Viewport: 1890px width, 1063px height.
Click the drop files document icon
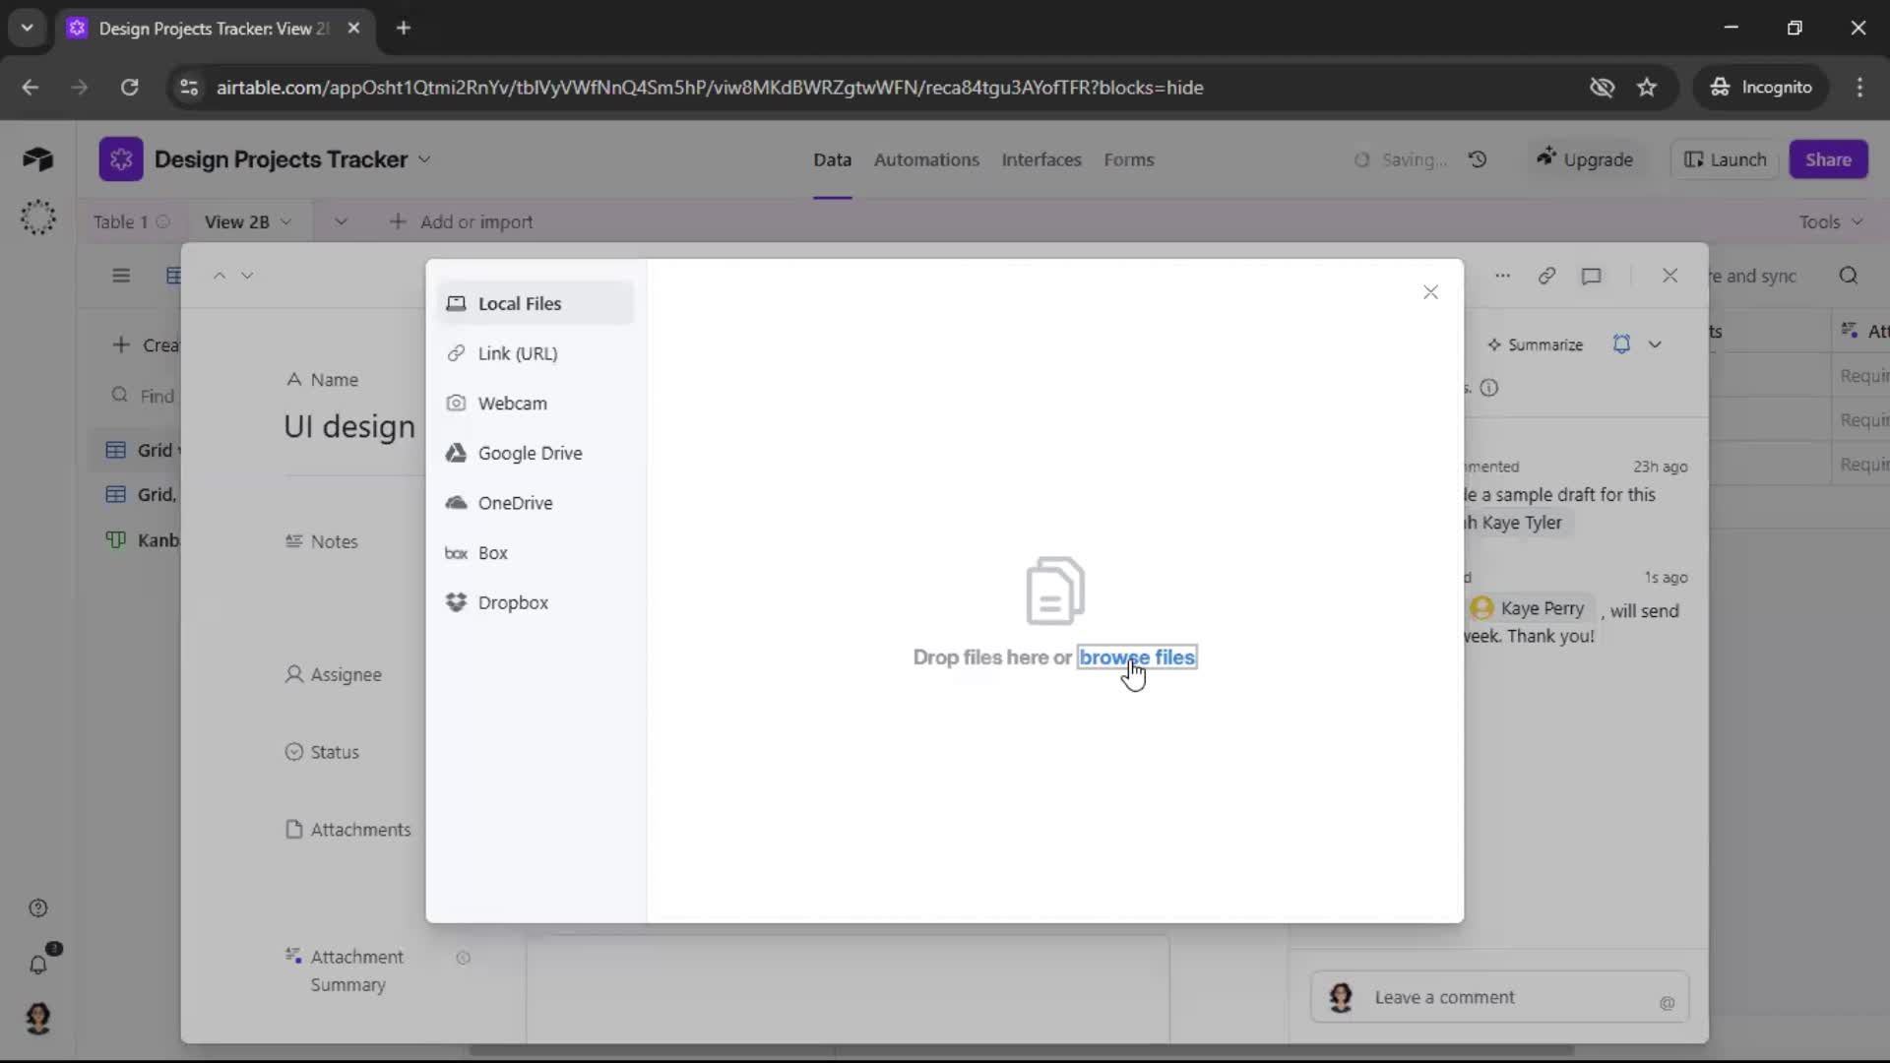pyautogui.click(x=1055, y=591)
